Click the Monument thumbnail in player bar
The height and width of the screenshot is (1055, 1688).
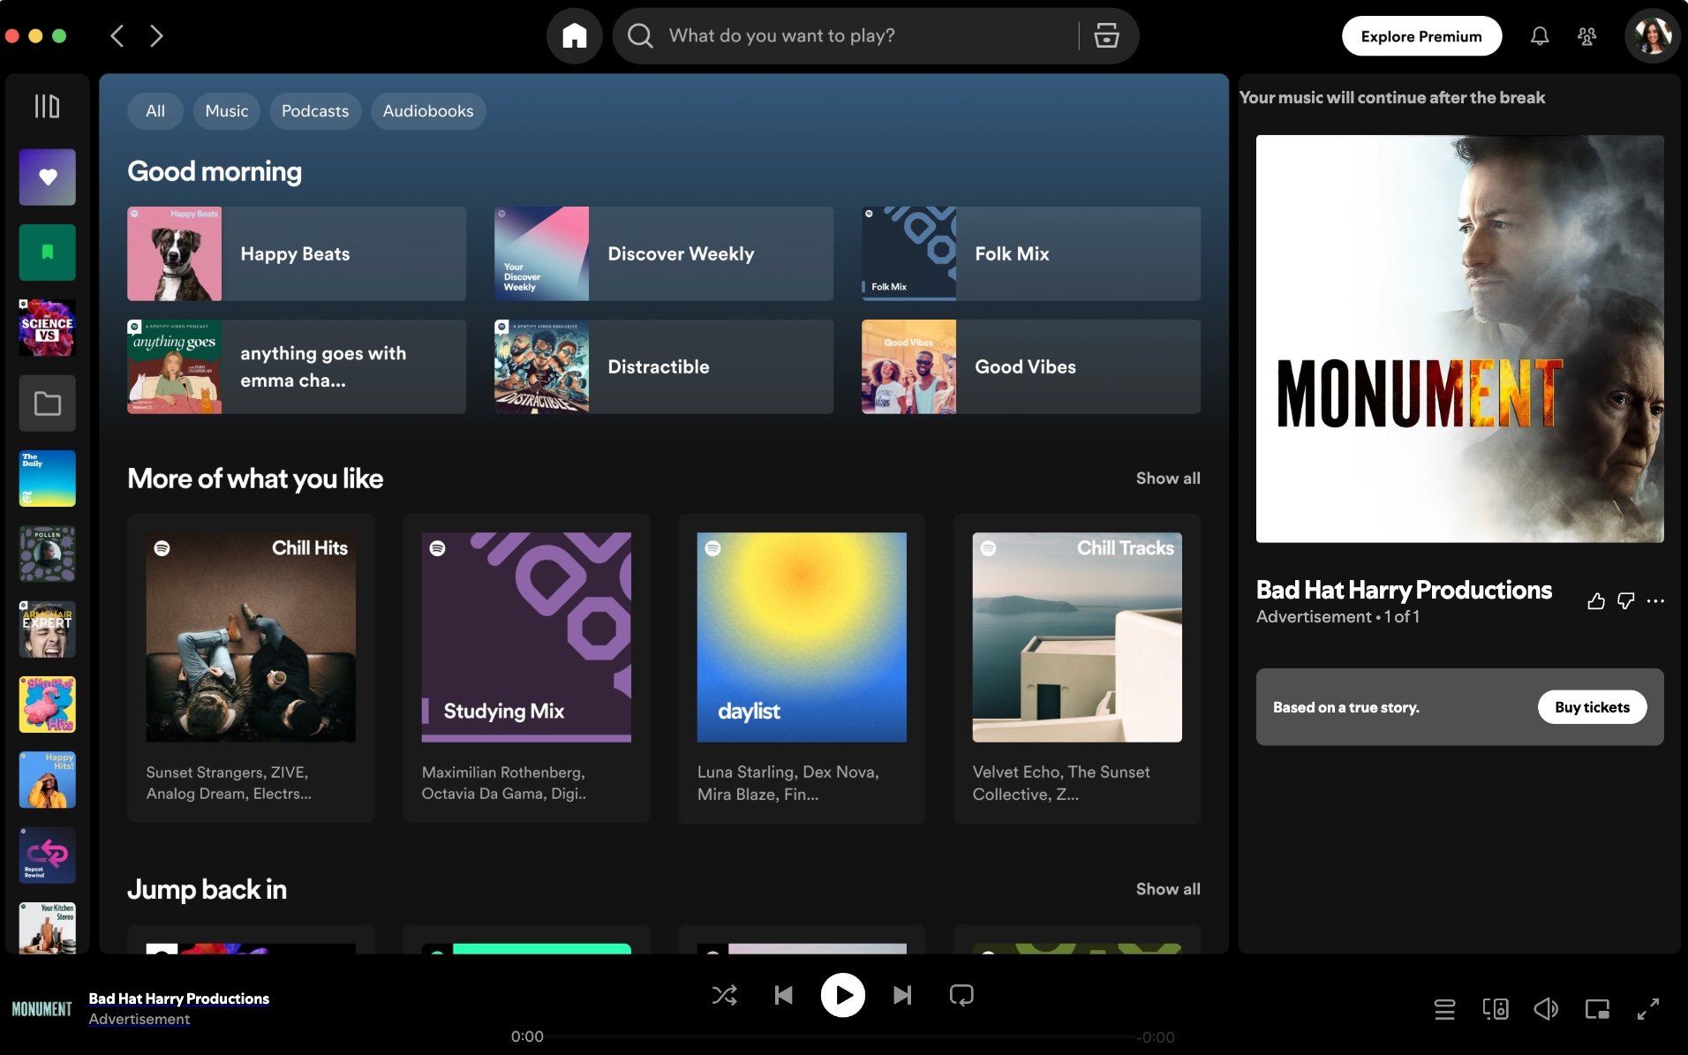(x=41, y=1009)
